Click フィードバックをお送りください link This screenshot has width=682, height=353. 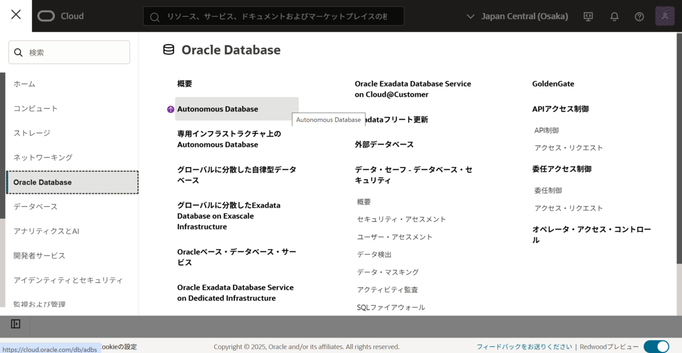pos(524,347)
